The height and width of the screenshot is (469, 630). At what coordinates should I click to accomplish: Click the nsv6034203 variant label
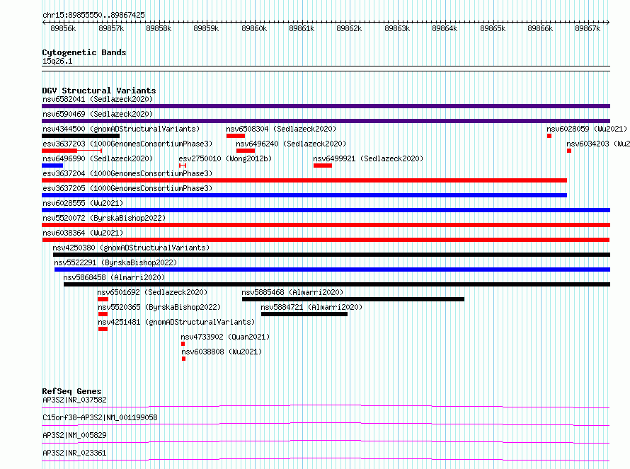click(x=598, y=144)
